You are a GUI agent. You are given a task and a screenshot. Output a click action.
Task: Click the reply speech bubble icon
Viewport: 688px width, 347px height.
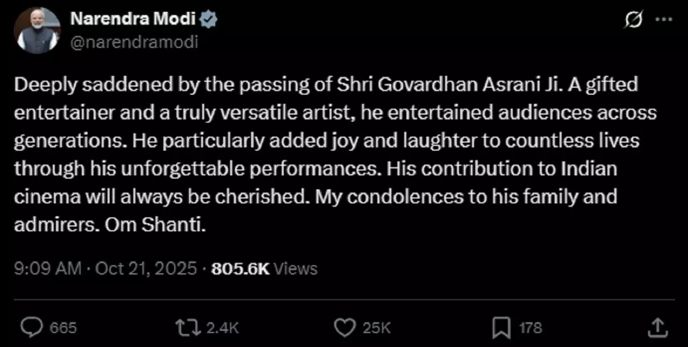[x=33, y=327]
